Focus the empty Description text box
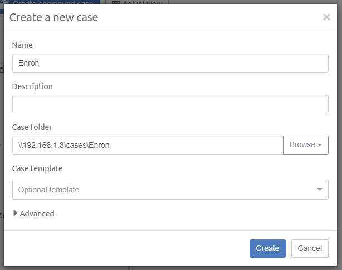 pyautogui.click(x=170, y=104)
